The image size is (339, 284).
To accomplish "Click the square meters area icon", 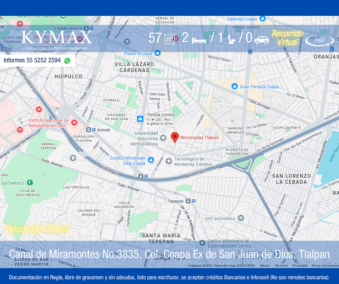I will [x=169, y=39].
